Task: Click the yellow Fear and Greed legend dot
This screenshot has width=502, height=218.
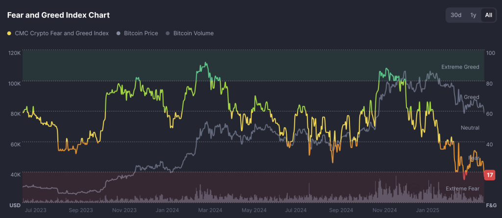Action: (x=9, y=33)
